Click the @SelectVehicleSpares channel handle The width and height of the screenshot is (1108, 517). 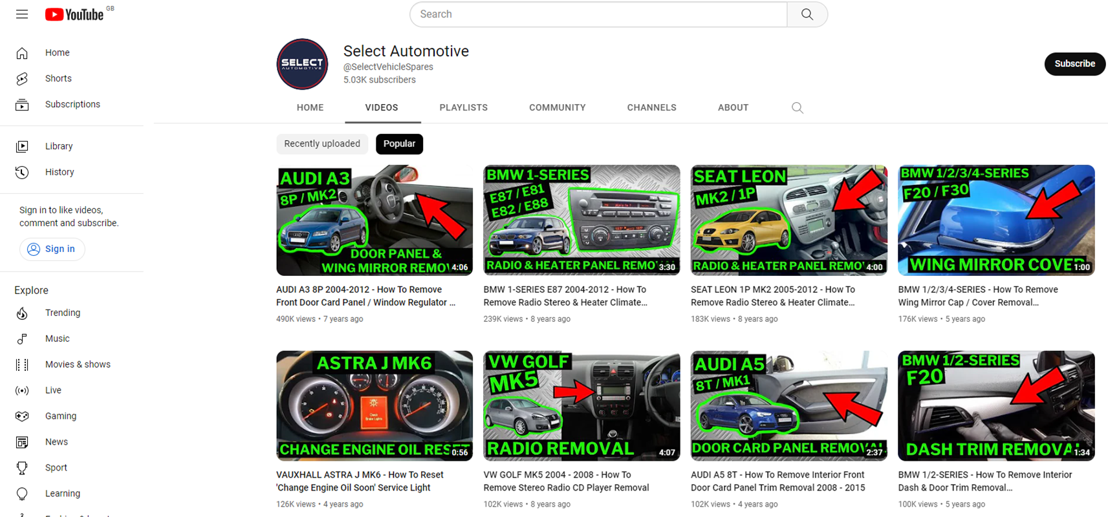pyautogui.click(x=388, y=67)
